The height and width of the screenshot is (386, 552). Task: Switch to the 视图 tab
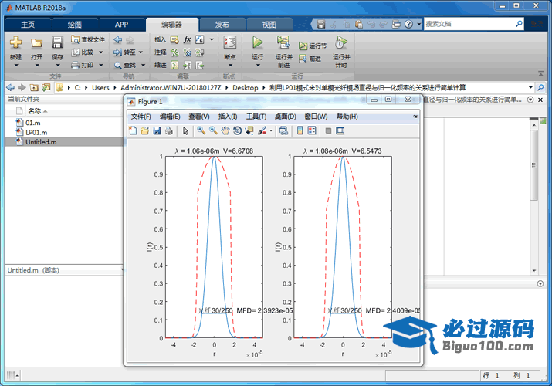click(x=269, y=24)
